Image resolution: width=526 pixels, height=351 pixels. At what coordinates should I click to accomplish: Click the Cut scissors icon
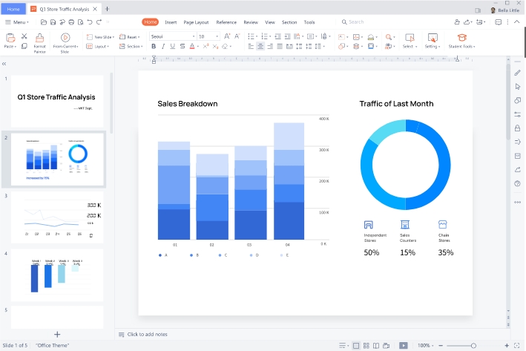pyautogui.click(x=24, y=36)
